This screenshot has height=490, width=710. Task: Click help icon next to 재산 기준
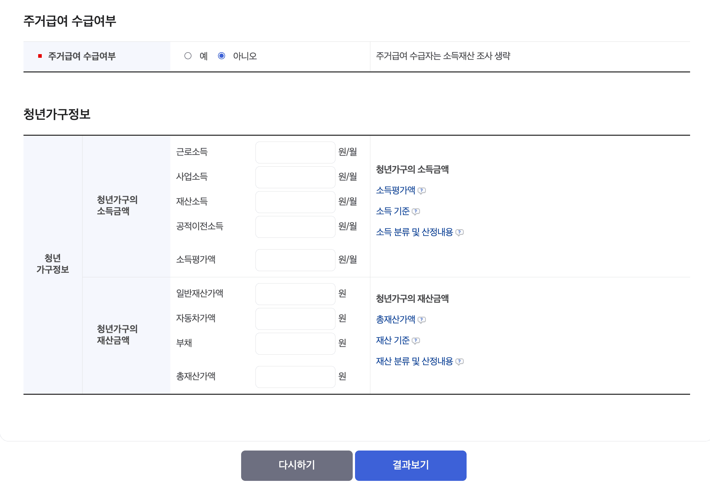[416, 341]
